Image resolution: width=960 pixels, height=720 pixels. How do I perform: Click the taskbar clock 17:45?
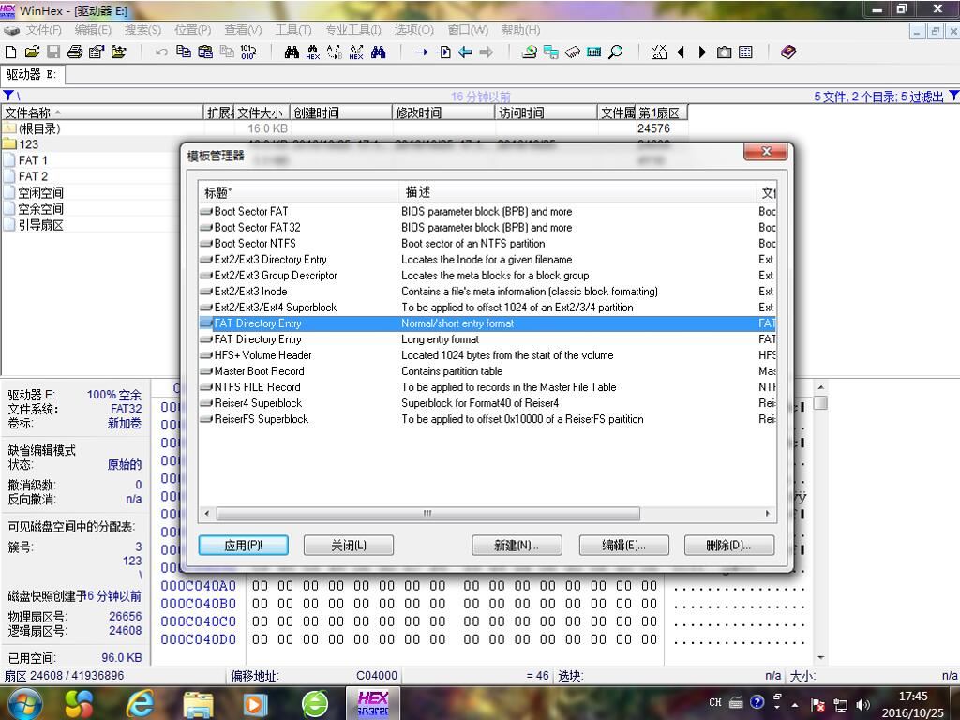[x=913, y=697]
